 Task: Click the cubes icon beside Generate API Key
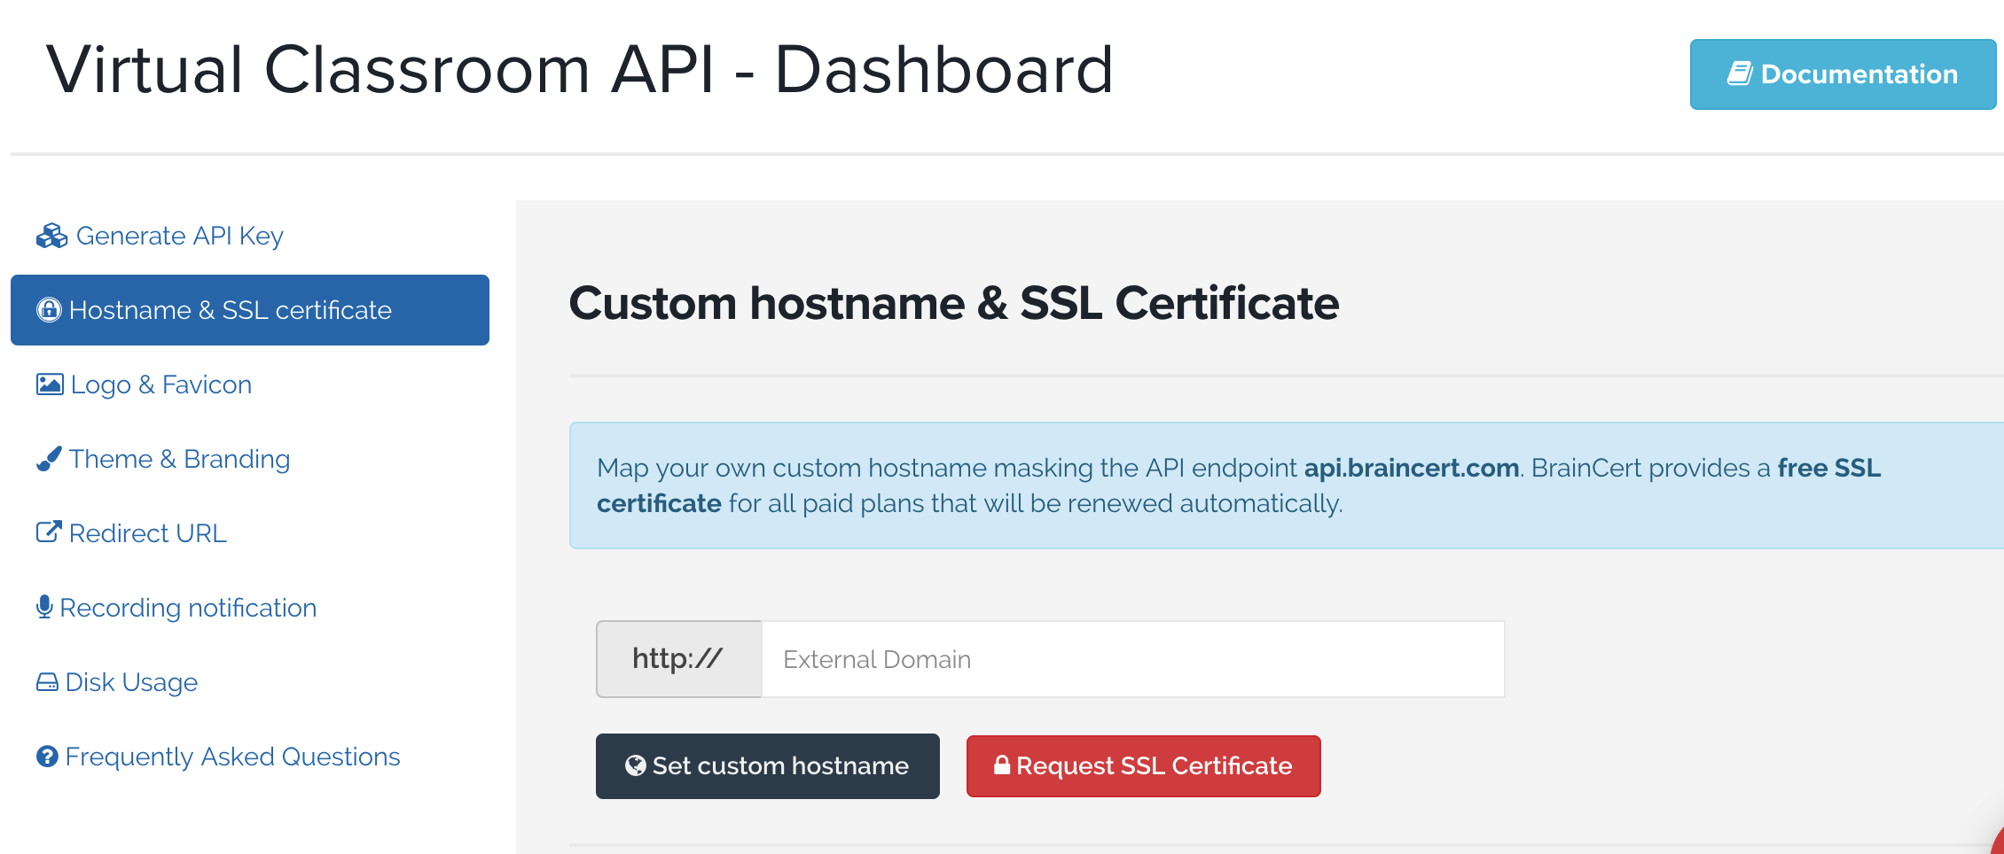pos(51,236)
